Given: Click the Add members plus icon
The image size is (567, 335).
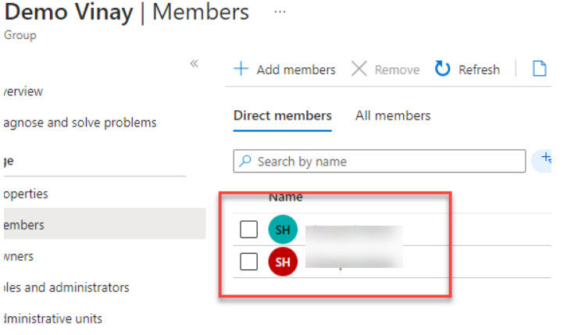Looking at the screenshot, I should click(241, 69).
